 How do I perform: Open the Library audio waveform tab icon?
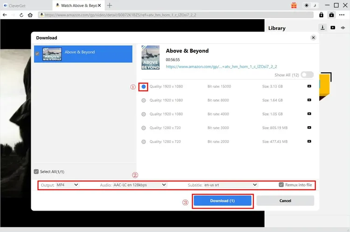(x=343, y=28)
